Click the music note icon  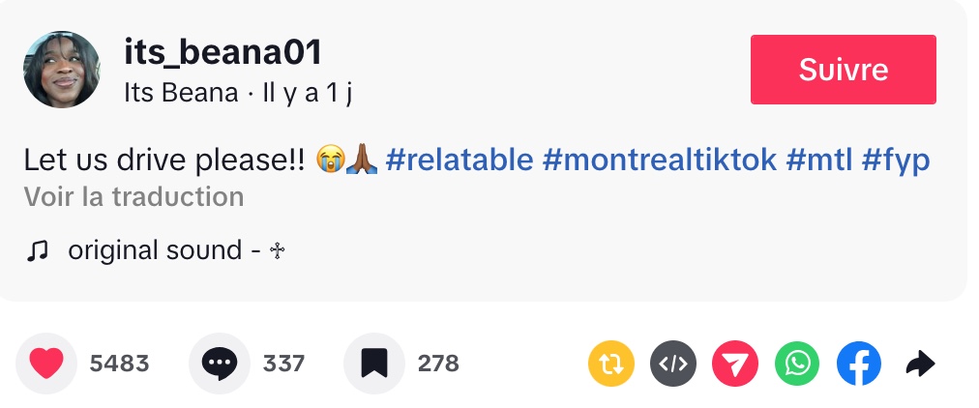(x=38, y=251)
